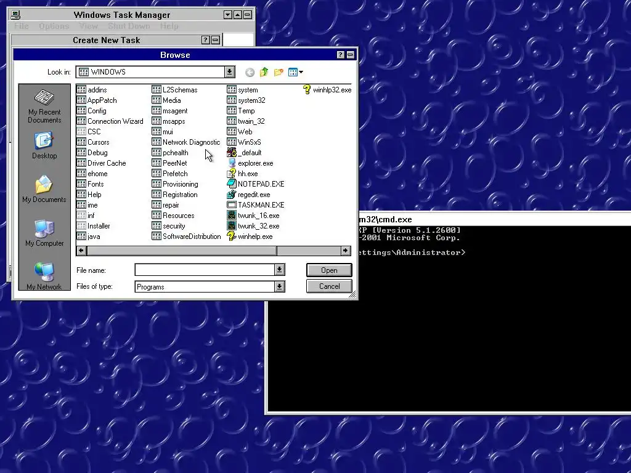
Task: Select the TASKMAN.EXE file icon
Action: [232, 204]
